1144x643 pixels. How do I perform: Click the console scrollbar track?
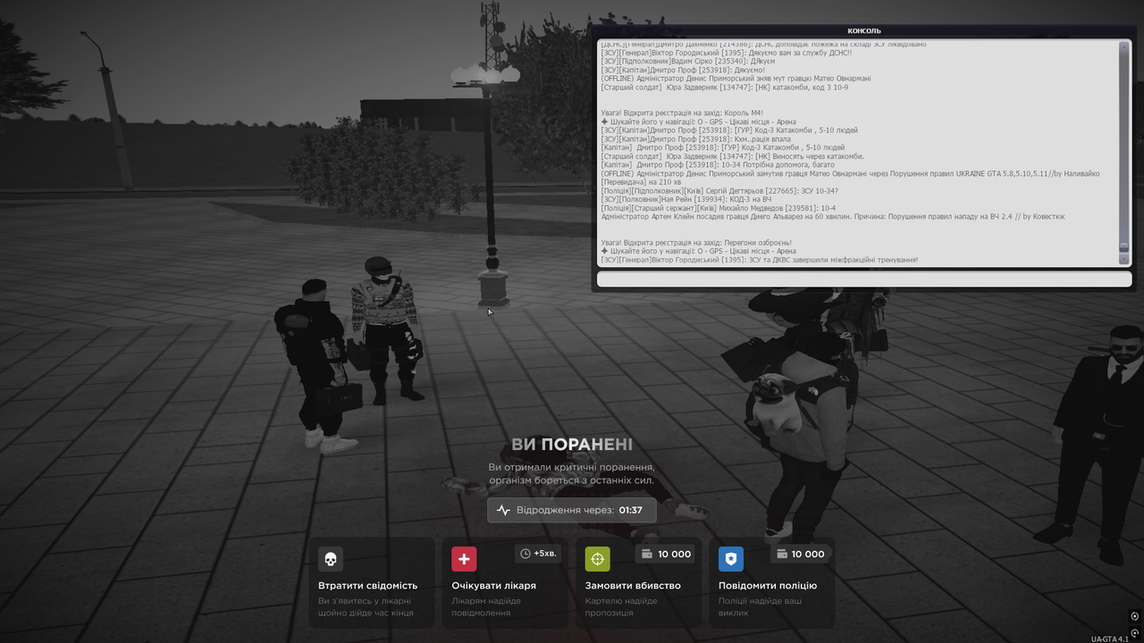pos(1124,153)
